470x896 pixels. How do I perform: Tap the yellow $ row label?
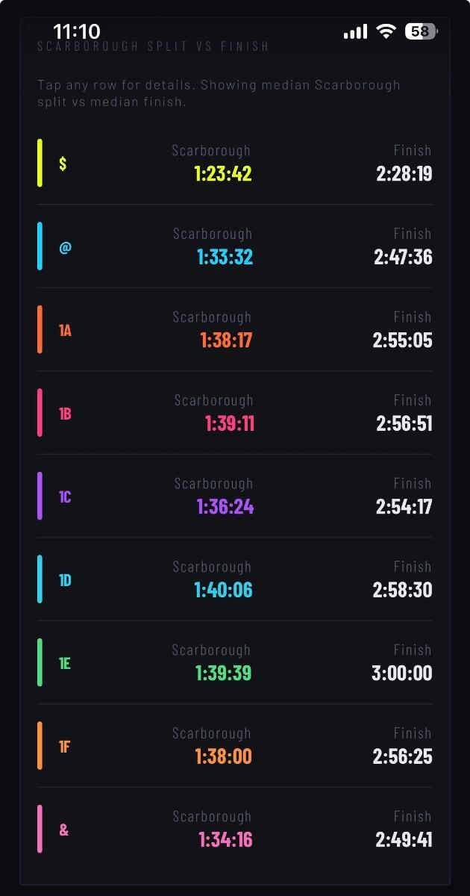tap(63, 164)
